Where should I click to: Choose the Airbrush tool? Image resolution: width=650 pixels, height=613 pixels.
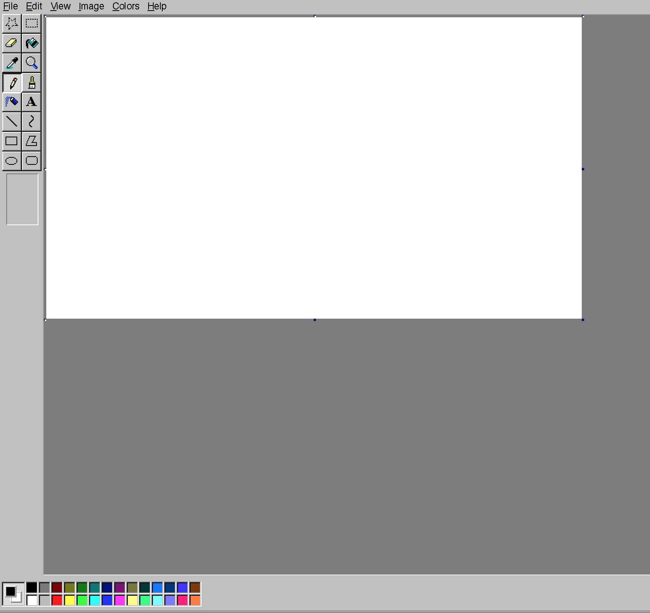pyautogui.click(x=11, y=102)
